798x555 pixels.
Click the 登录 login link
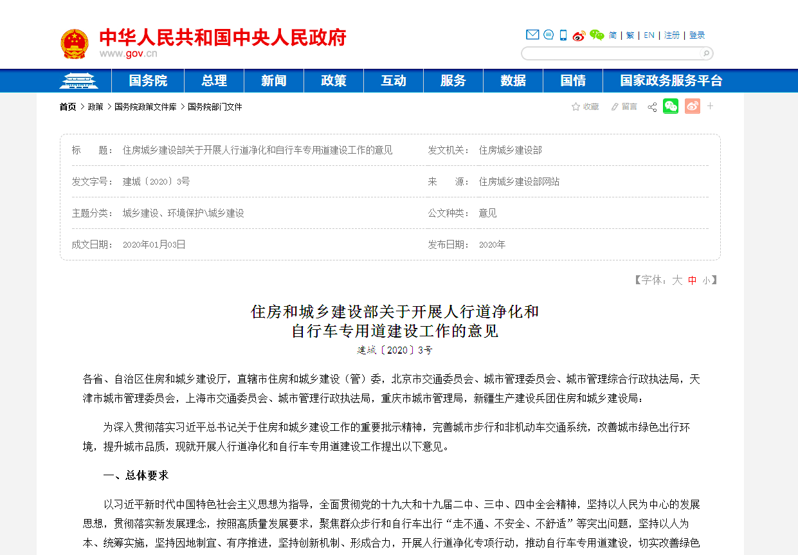(x=697, y=35)
